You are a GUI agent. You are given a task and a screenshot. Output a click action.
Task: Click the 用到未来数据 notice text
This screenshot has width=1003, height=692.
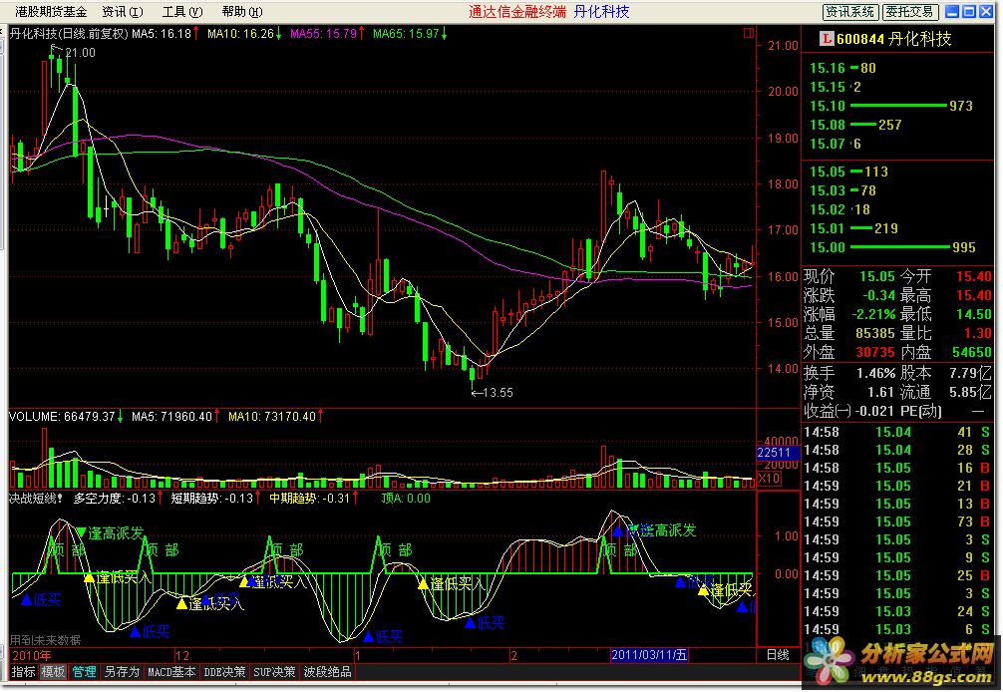coord(46,640)
